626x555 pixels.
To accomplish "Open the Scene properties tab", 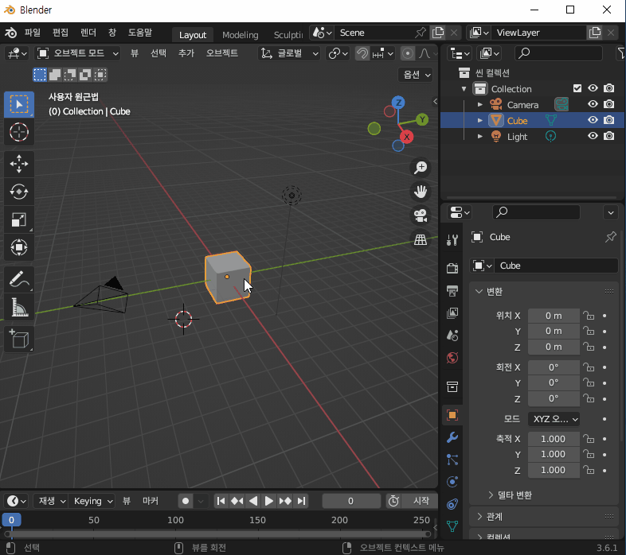I will (x=452, y=336).
